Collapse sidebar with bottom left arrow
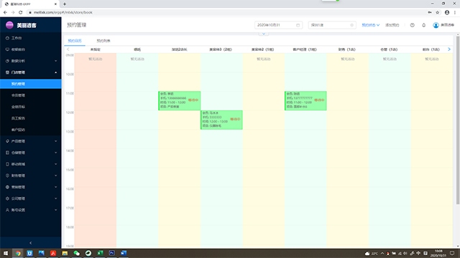Screen dimensions: 460x258 point(30,243)
